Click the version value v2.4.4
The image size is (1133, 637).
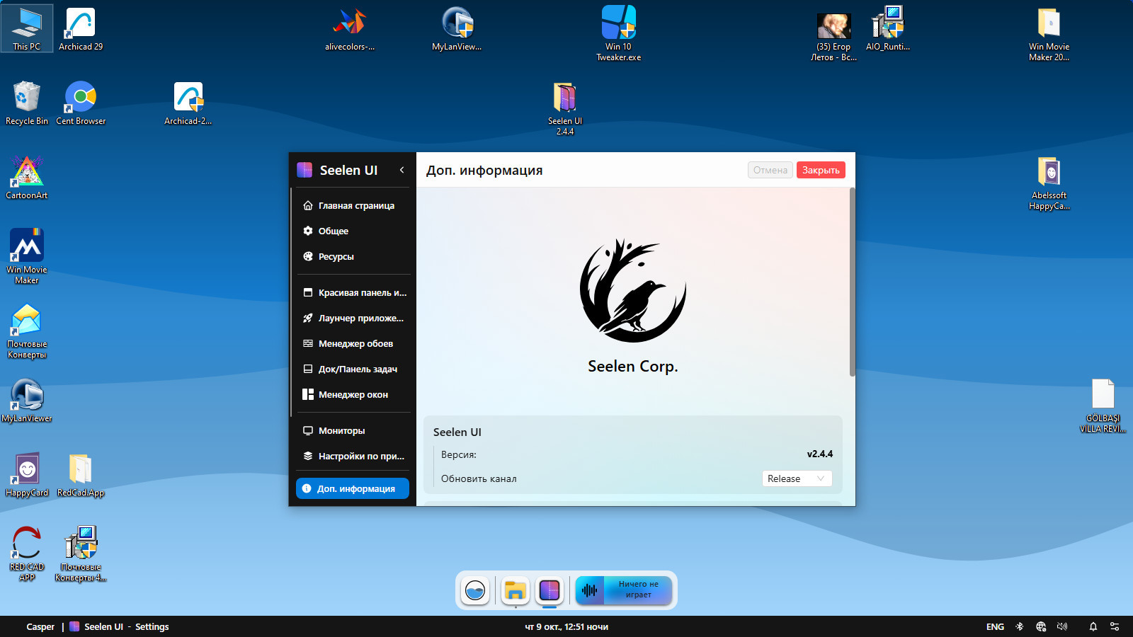[820, 454]
